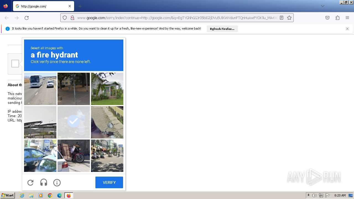Tick the I'm not a robot checkbox
Screen dimensions: 354x199
(x=15, y=64)
